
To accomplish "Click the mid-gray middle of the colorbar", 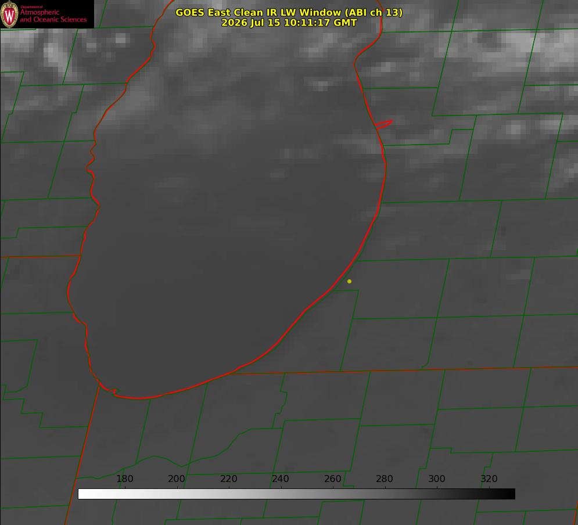I will coord(296,494).
